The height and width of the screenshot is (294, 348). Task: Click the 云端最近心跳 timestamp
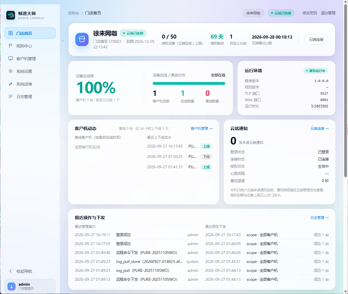[272, 37]
